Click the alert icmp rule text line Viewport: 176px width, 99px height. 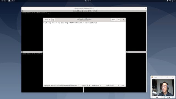pos(70,23)
